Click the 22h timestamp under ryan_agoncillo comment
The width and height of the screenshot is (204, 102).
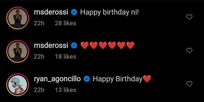39,90
